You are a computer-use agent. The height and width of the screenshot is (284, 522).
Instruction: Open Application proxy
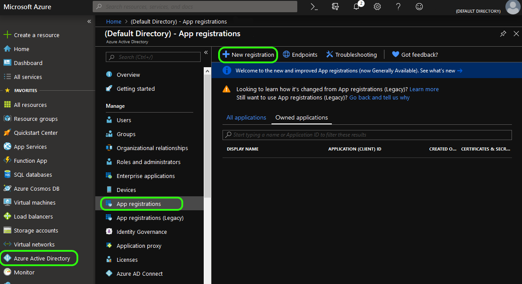pyautogui.click(x=133, y=246)
